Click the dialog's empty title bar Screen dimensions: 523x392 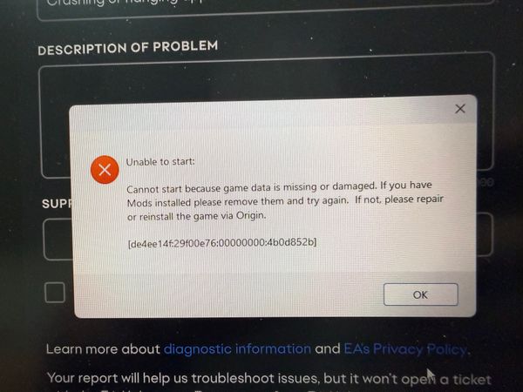point(260,112)
